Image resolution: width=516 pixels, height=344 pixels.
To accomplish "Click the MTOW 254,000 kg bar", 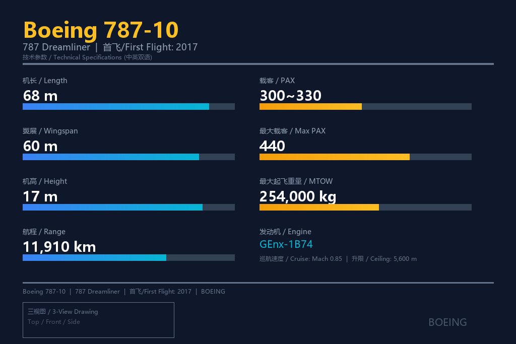I will tap(365, 207).
